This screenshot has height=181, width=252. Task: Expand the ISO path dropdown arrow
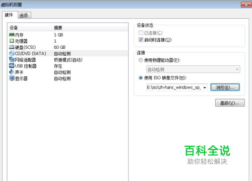(205, 87)
